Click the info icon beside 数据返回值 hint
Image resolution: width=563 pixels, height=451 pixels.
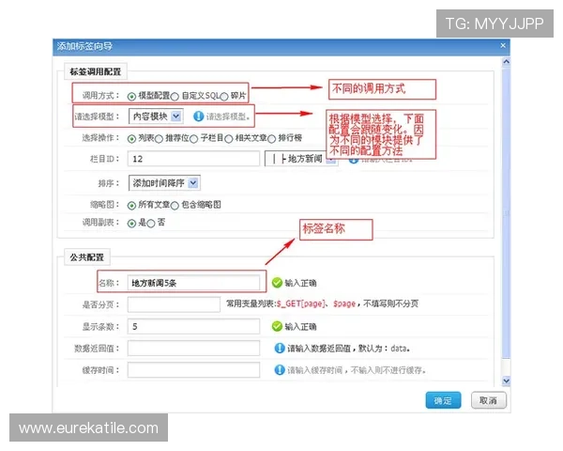[x=280, y=349]
